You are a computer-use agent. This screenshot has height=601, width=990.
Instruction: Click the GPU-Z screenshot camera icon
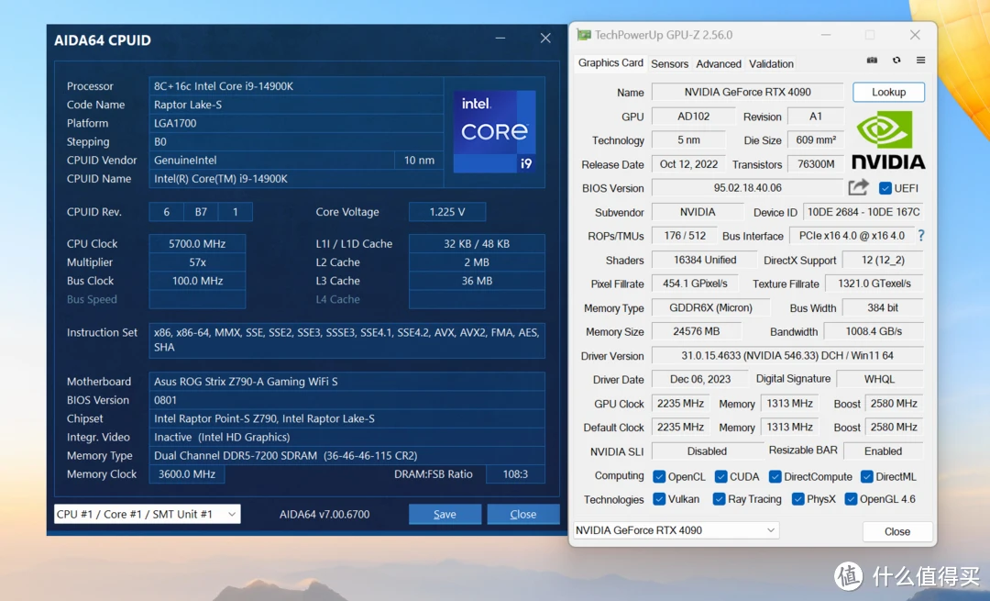pos(872,61)
